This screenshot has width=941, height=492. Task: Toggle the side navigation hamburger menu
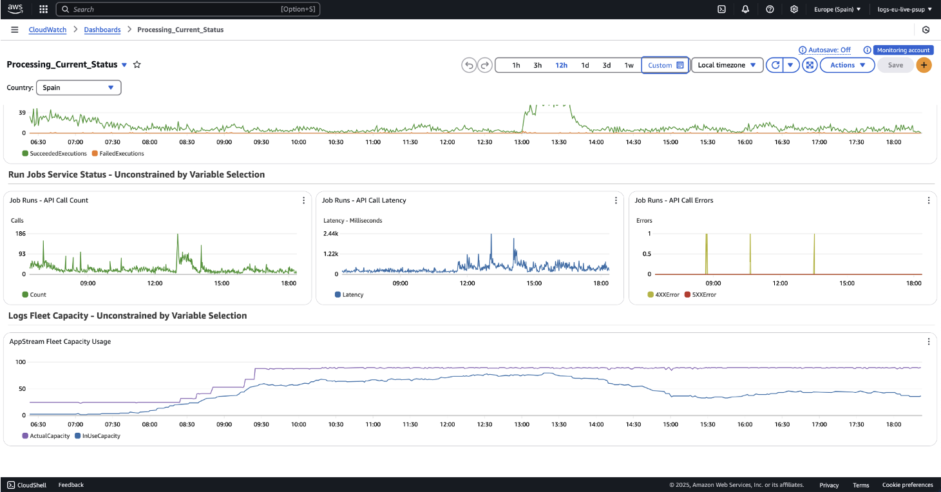click(x=14, y=30)
